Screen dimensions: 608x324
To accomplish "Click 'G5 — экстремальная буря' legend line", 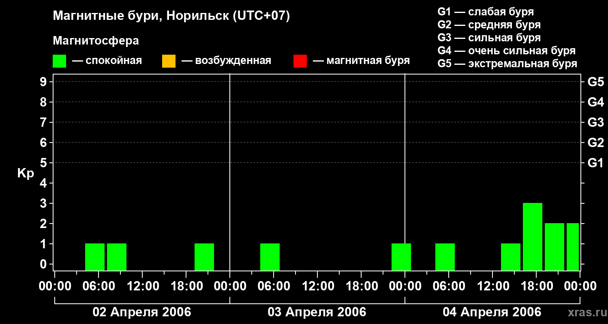I will point(507,64).
